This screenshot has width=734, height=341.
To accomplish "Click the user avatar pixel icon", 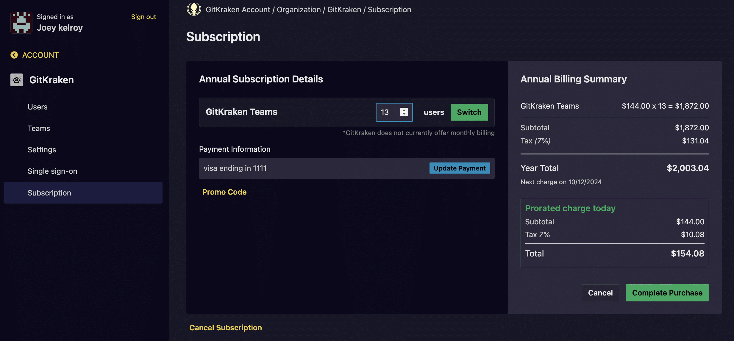I will point(21,23).
